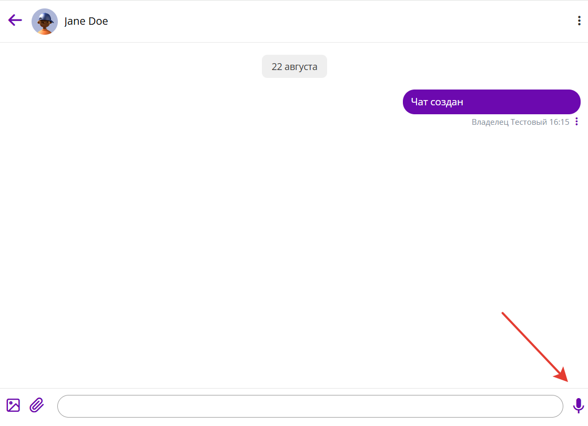Open Jane Doe's avatar picture
The width and height of the screenshot is (588, 426).
(45, 22)
